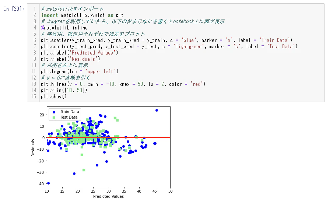Click the plt.hlines code line

(123, 84)
